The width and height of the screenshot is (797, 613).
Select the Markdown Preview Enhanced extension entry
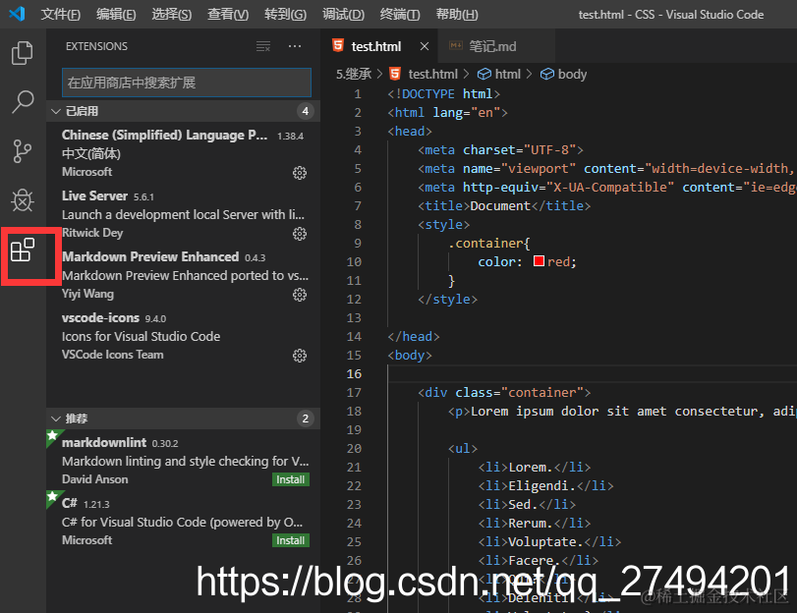click(183, 275)
